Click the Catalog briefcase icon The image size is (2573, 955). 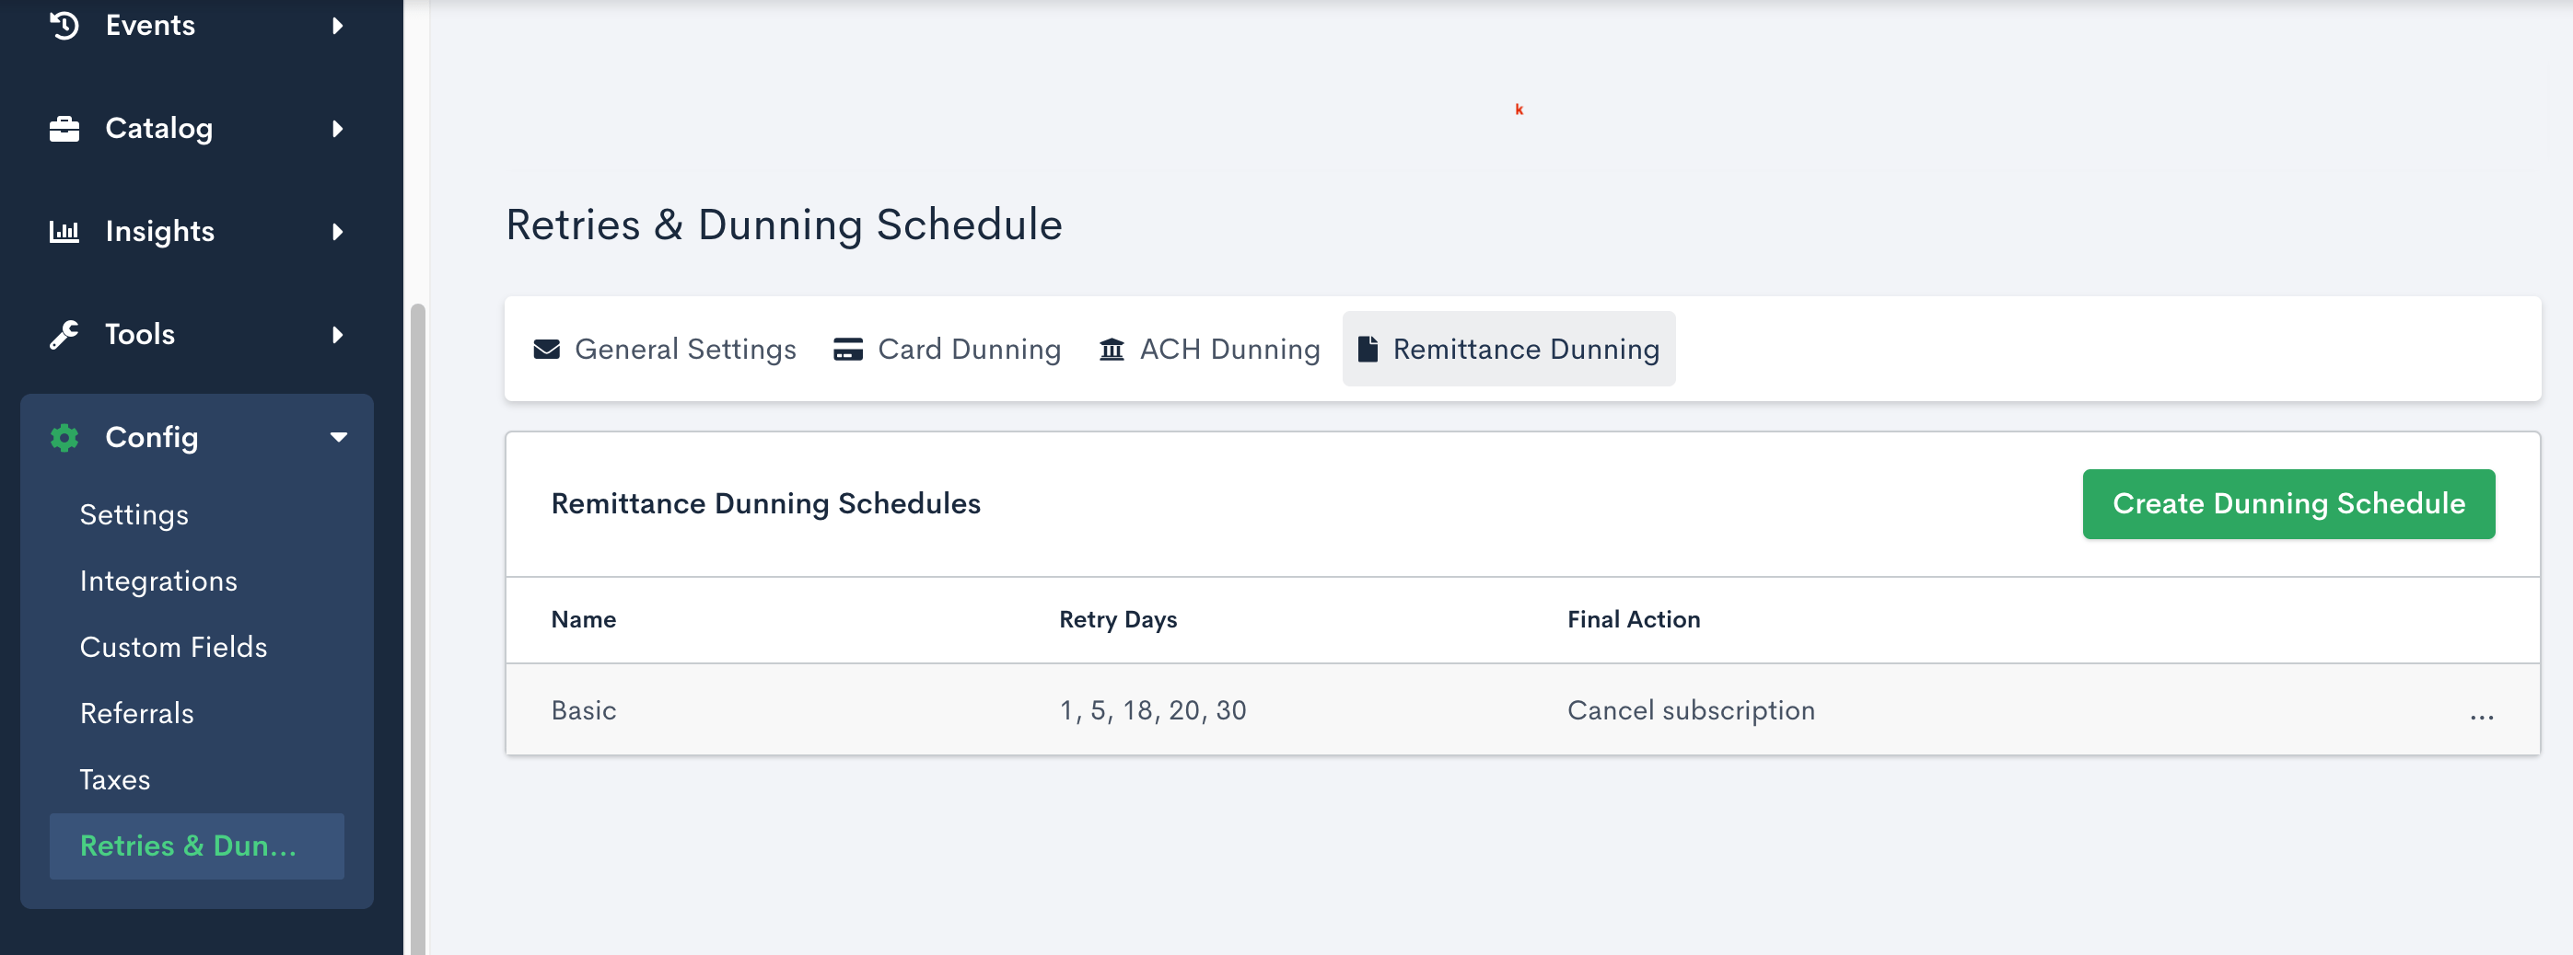[64, 129]
